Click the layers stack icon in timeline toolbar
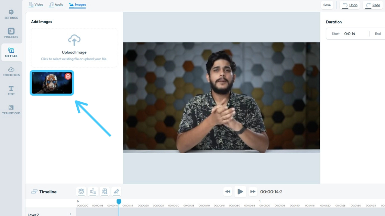 (x=81, y=192)
